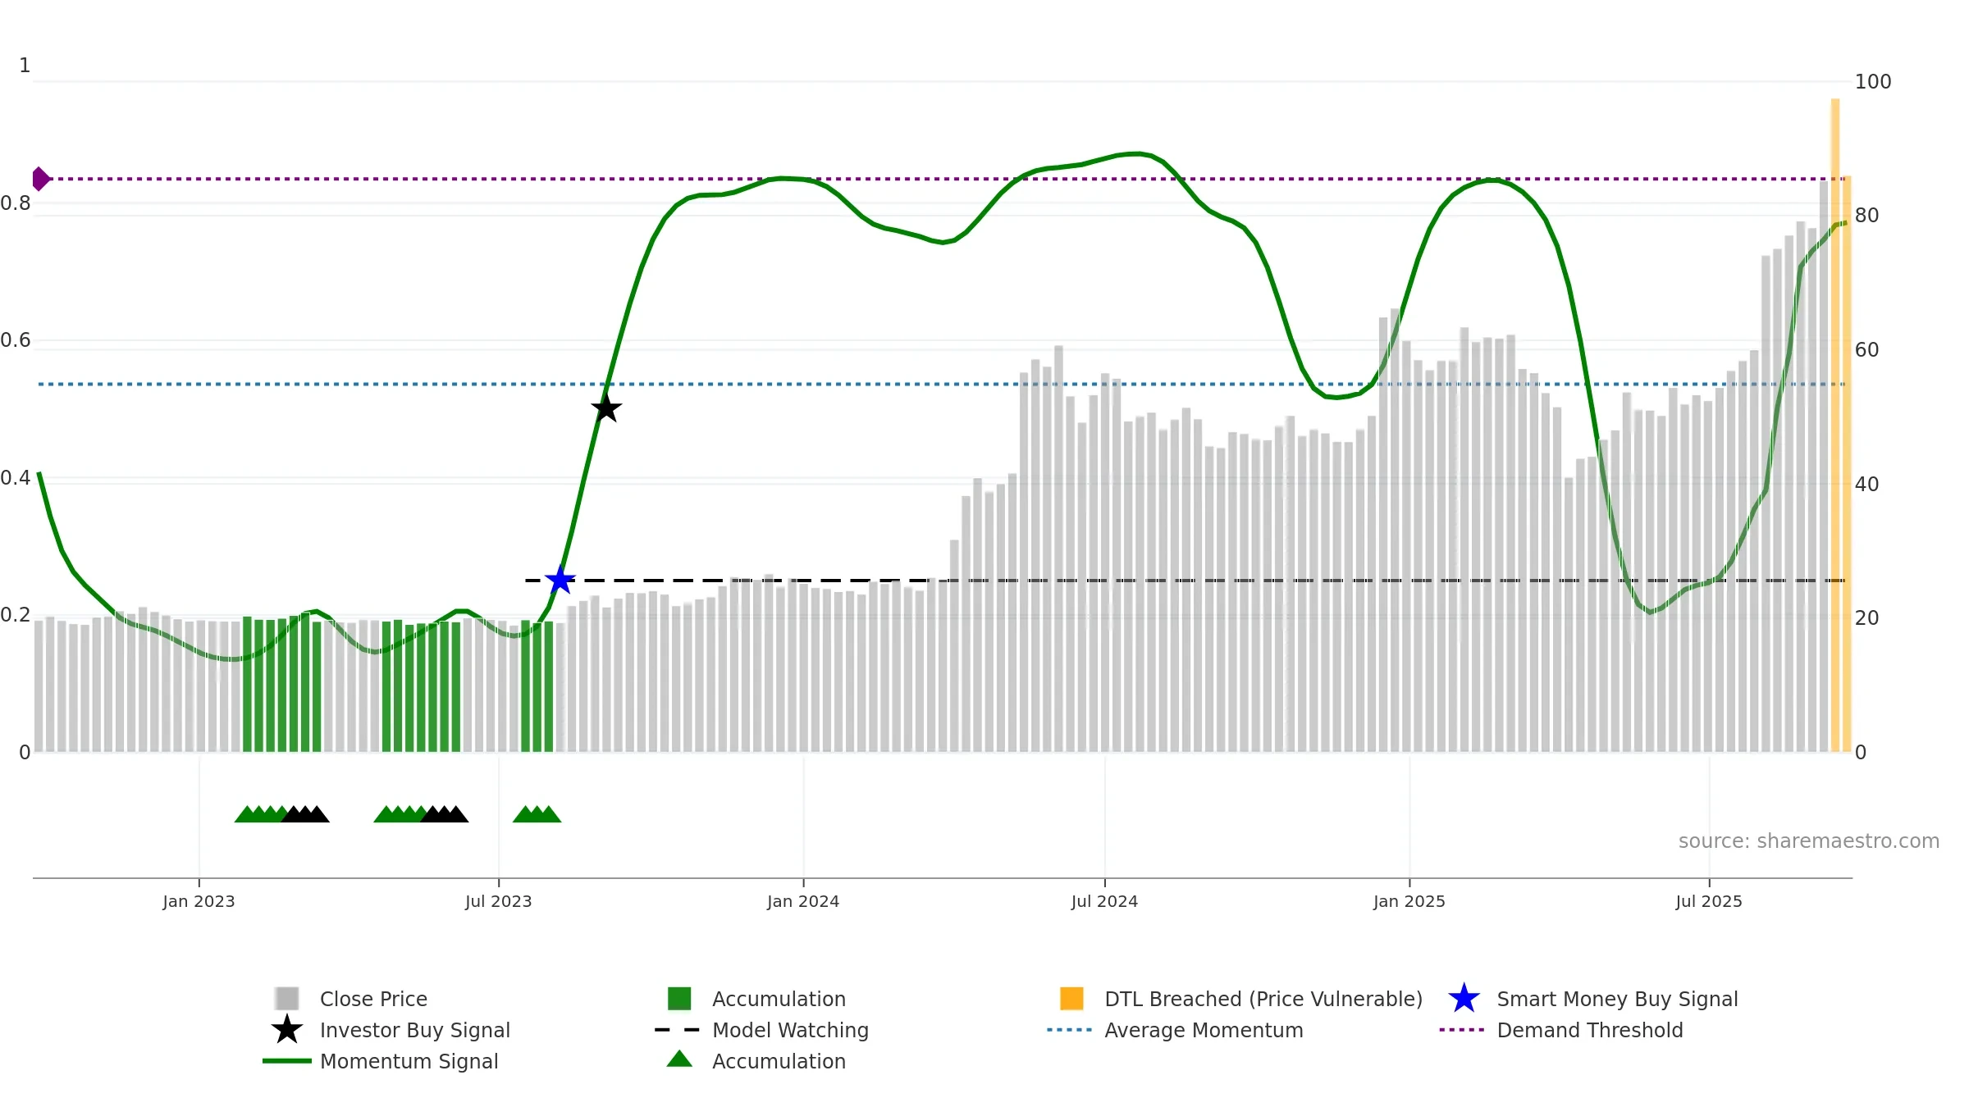
Task: Select 'Model Watching' legend label
Action: tap(791, 1030)
